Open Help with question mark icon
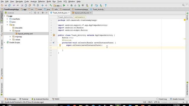This screenshot has width=189, height=106. (x=106, y=5)
